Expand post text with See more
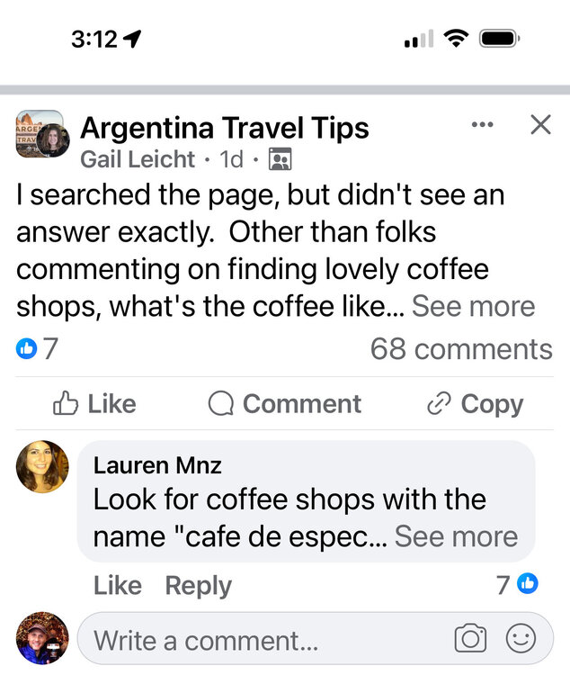The height and width of the screenshot is (675, 570). [473, 306]
